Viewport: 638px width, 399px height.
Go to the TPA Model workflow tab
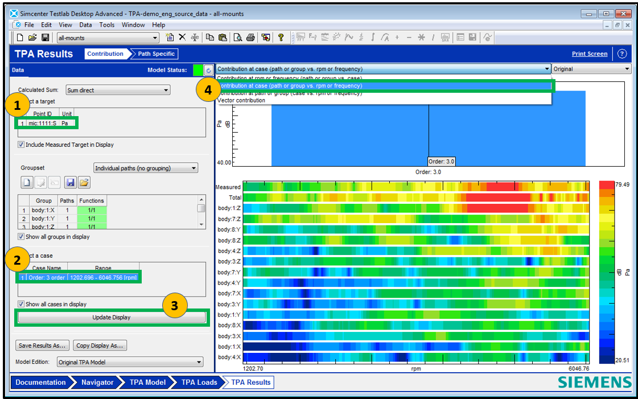click(x=148, y=382)
